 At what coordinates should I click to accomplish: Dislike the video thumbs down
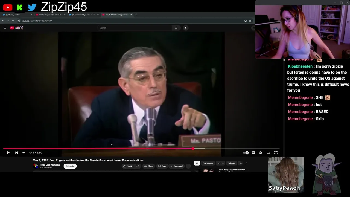point(137,166)
